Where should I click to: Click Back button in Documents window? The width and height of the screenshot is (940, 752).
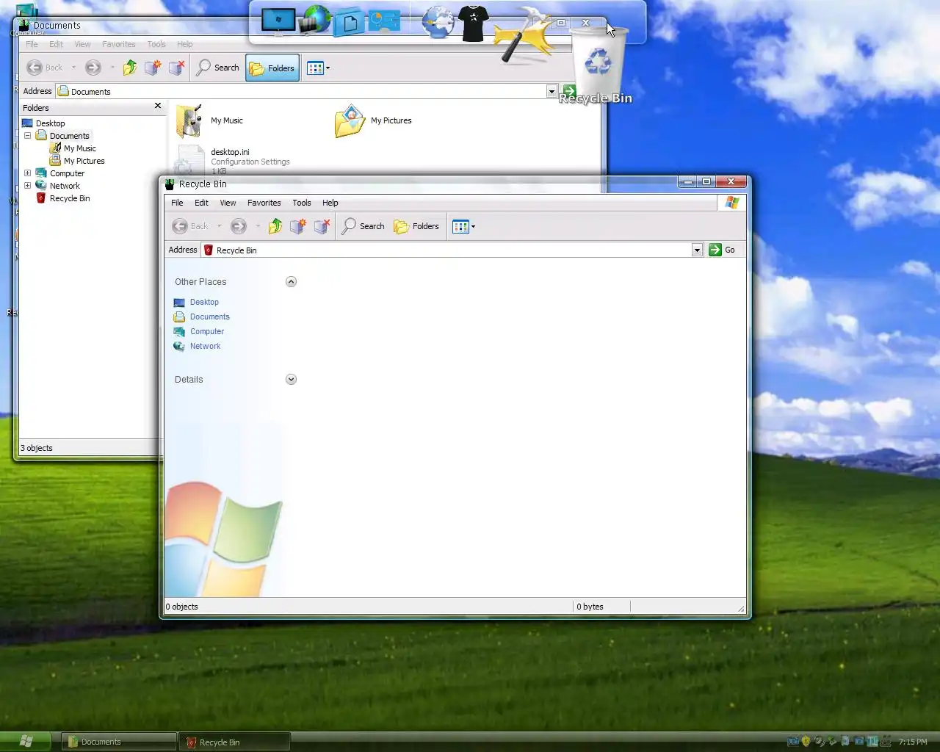click(x=45, y=68)
